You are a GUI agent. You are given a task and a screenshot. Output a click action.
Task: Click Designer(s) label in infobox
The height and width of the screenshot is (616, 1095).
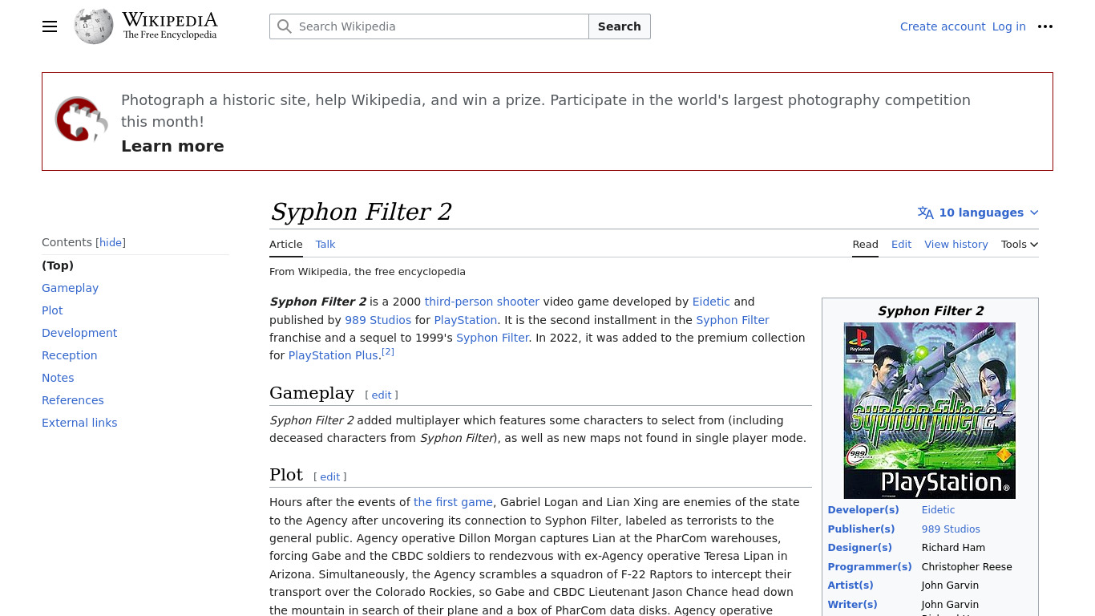click(859, 548)
